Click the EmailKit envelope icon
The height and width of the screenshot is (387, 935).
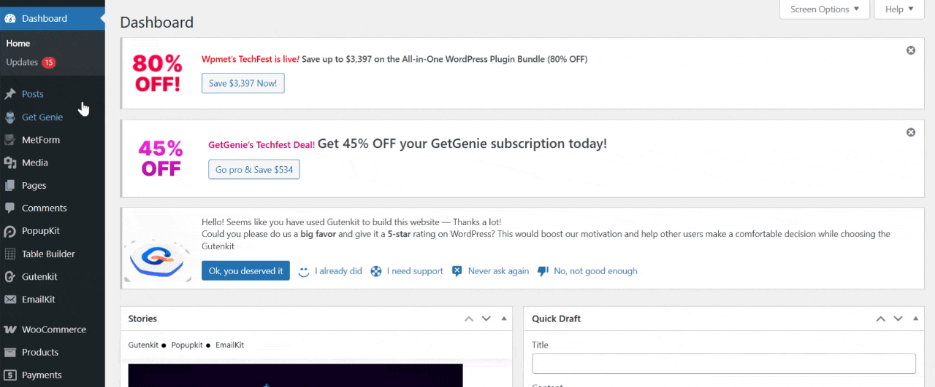coord(9,300)
